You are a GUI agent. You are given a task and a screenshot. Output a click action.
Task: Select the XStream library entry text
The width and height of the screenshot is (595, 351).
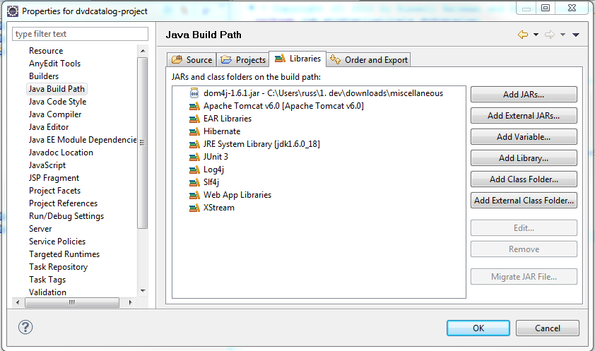coord(218,208)
